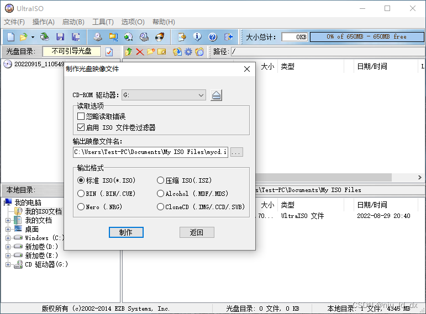Screen dimensions: 426x314
Task: Click the blue gear properties icon
Action: 188,51
